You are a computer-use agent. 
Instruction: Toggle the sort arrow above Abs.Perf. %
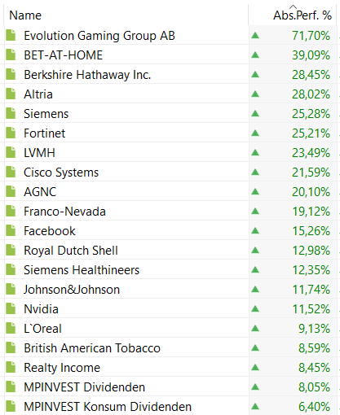293,7
